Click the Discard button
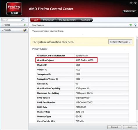Screen dimensions: 138x130 click(114, 127)
